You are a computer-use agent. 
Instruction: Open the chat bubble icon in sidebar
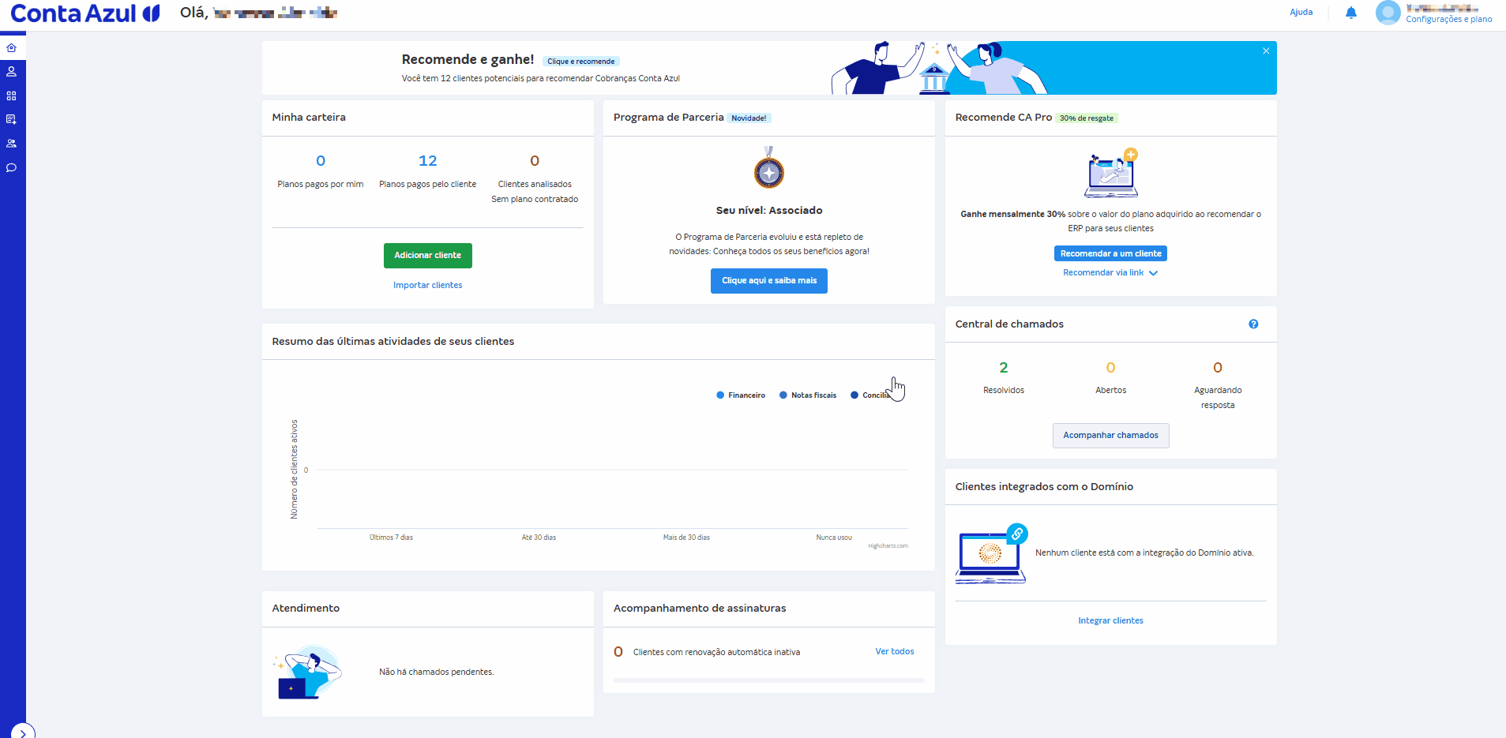click(x=11, y=167)
